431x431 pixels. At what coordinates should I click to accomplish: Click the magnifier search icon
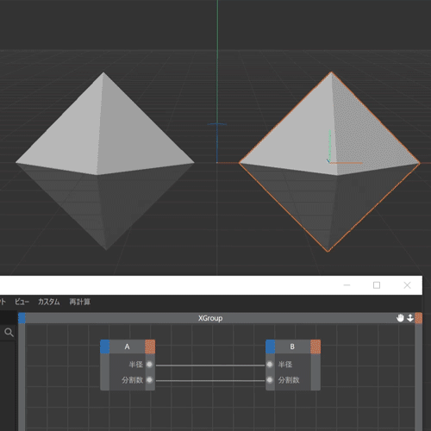9,333
